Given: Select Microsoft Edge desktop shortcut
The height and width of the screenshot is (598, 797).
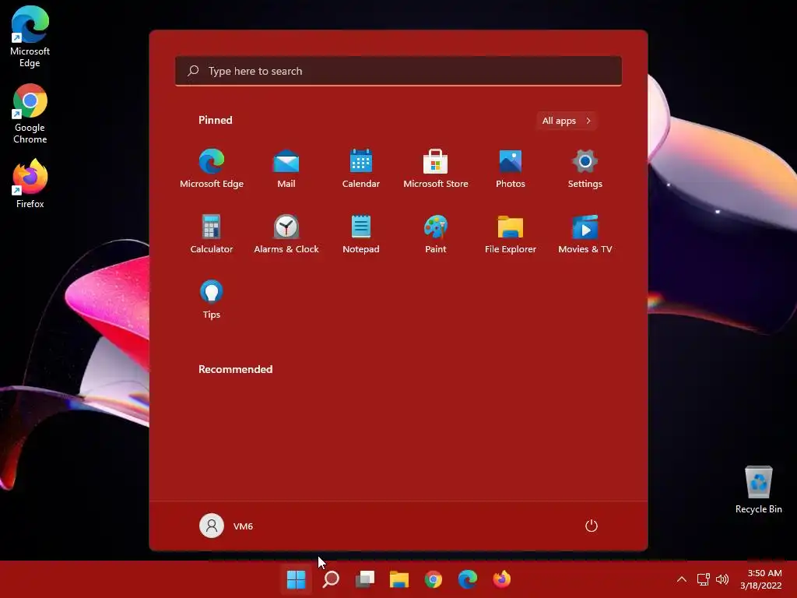Looking at the screenshot, I should point(30,37).
